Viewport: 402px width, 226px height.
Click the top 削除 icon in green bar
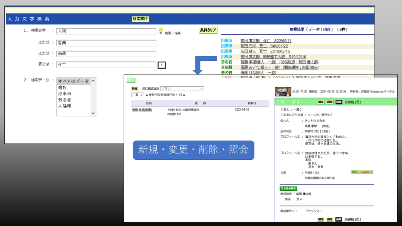[330, 102]
